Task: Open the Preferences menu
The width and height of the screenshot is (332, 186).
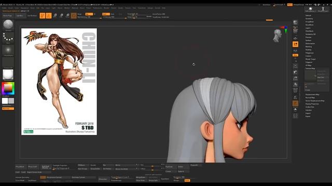Action: click(x=98, y=8)
